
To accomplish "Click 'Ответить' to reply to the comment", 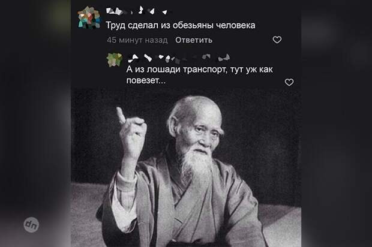I will coord(194,40).
